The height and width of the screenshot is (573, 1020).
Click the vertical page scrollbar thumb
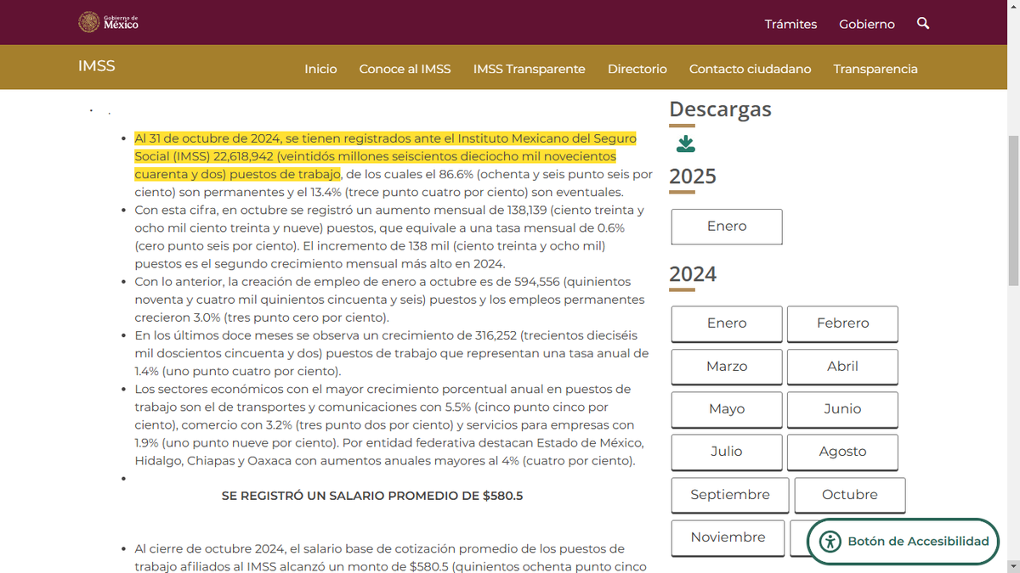tap(1012, 211)
